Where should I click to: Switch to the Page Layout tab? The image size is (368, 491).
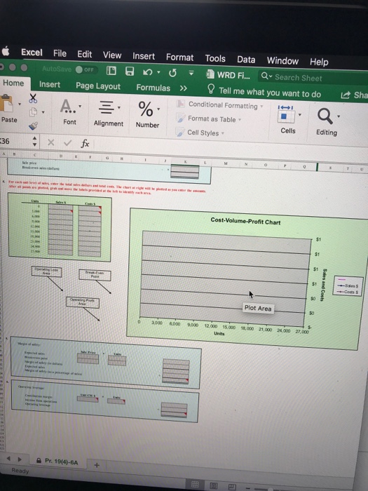point(98,86)
